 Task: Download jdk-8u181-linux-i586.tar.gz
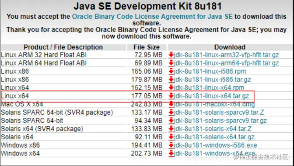213,80
